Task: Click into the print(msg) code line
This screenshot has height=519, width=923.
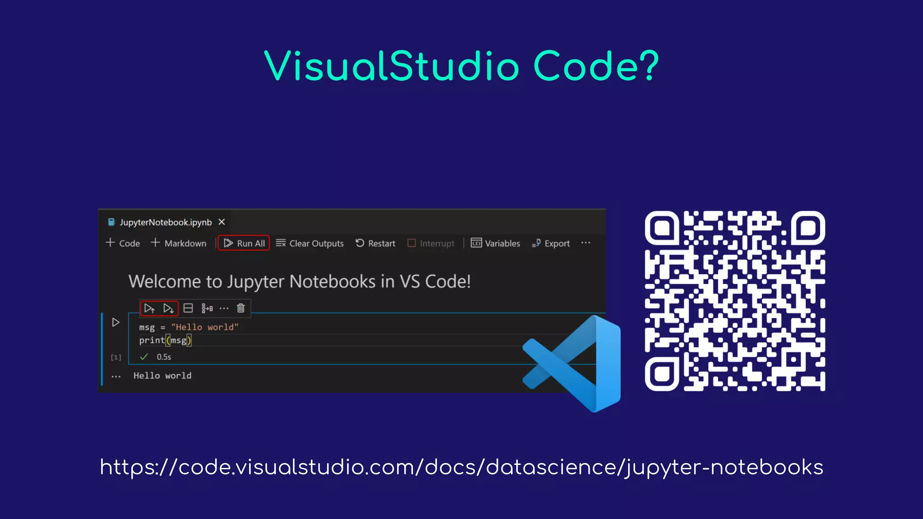Action: [165, 340]
